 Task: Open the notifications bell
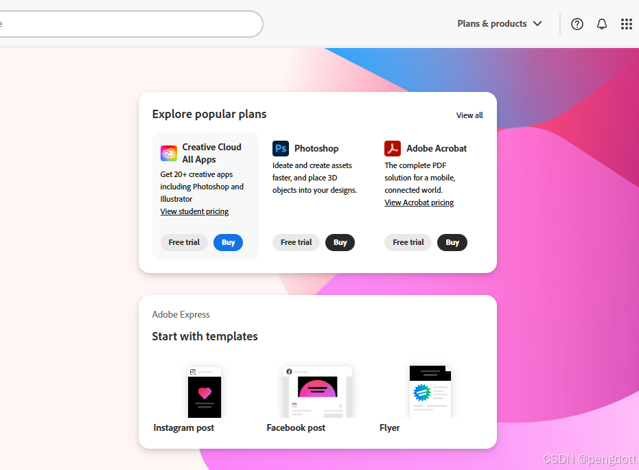[x=601, y=24]
